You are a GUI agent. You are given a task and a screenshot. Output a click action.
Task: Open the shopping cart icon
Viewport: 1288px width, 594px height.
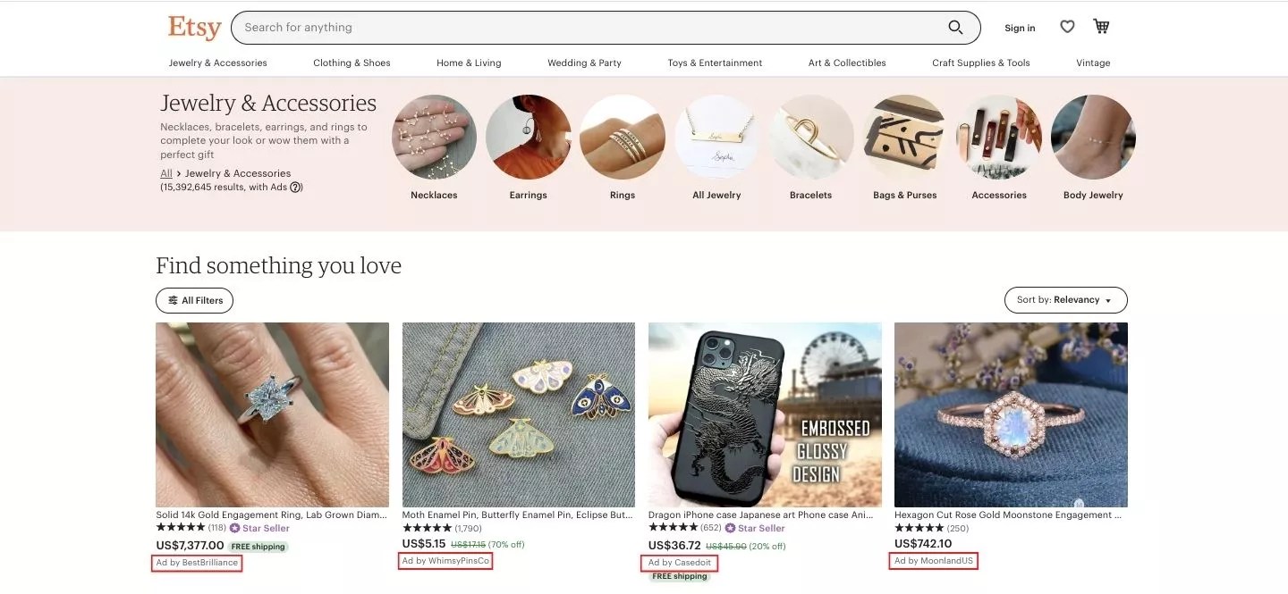click(1100, 27)
